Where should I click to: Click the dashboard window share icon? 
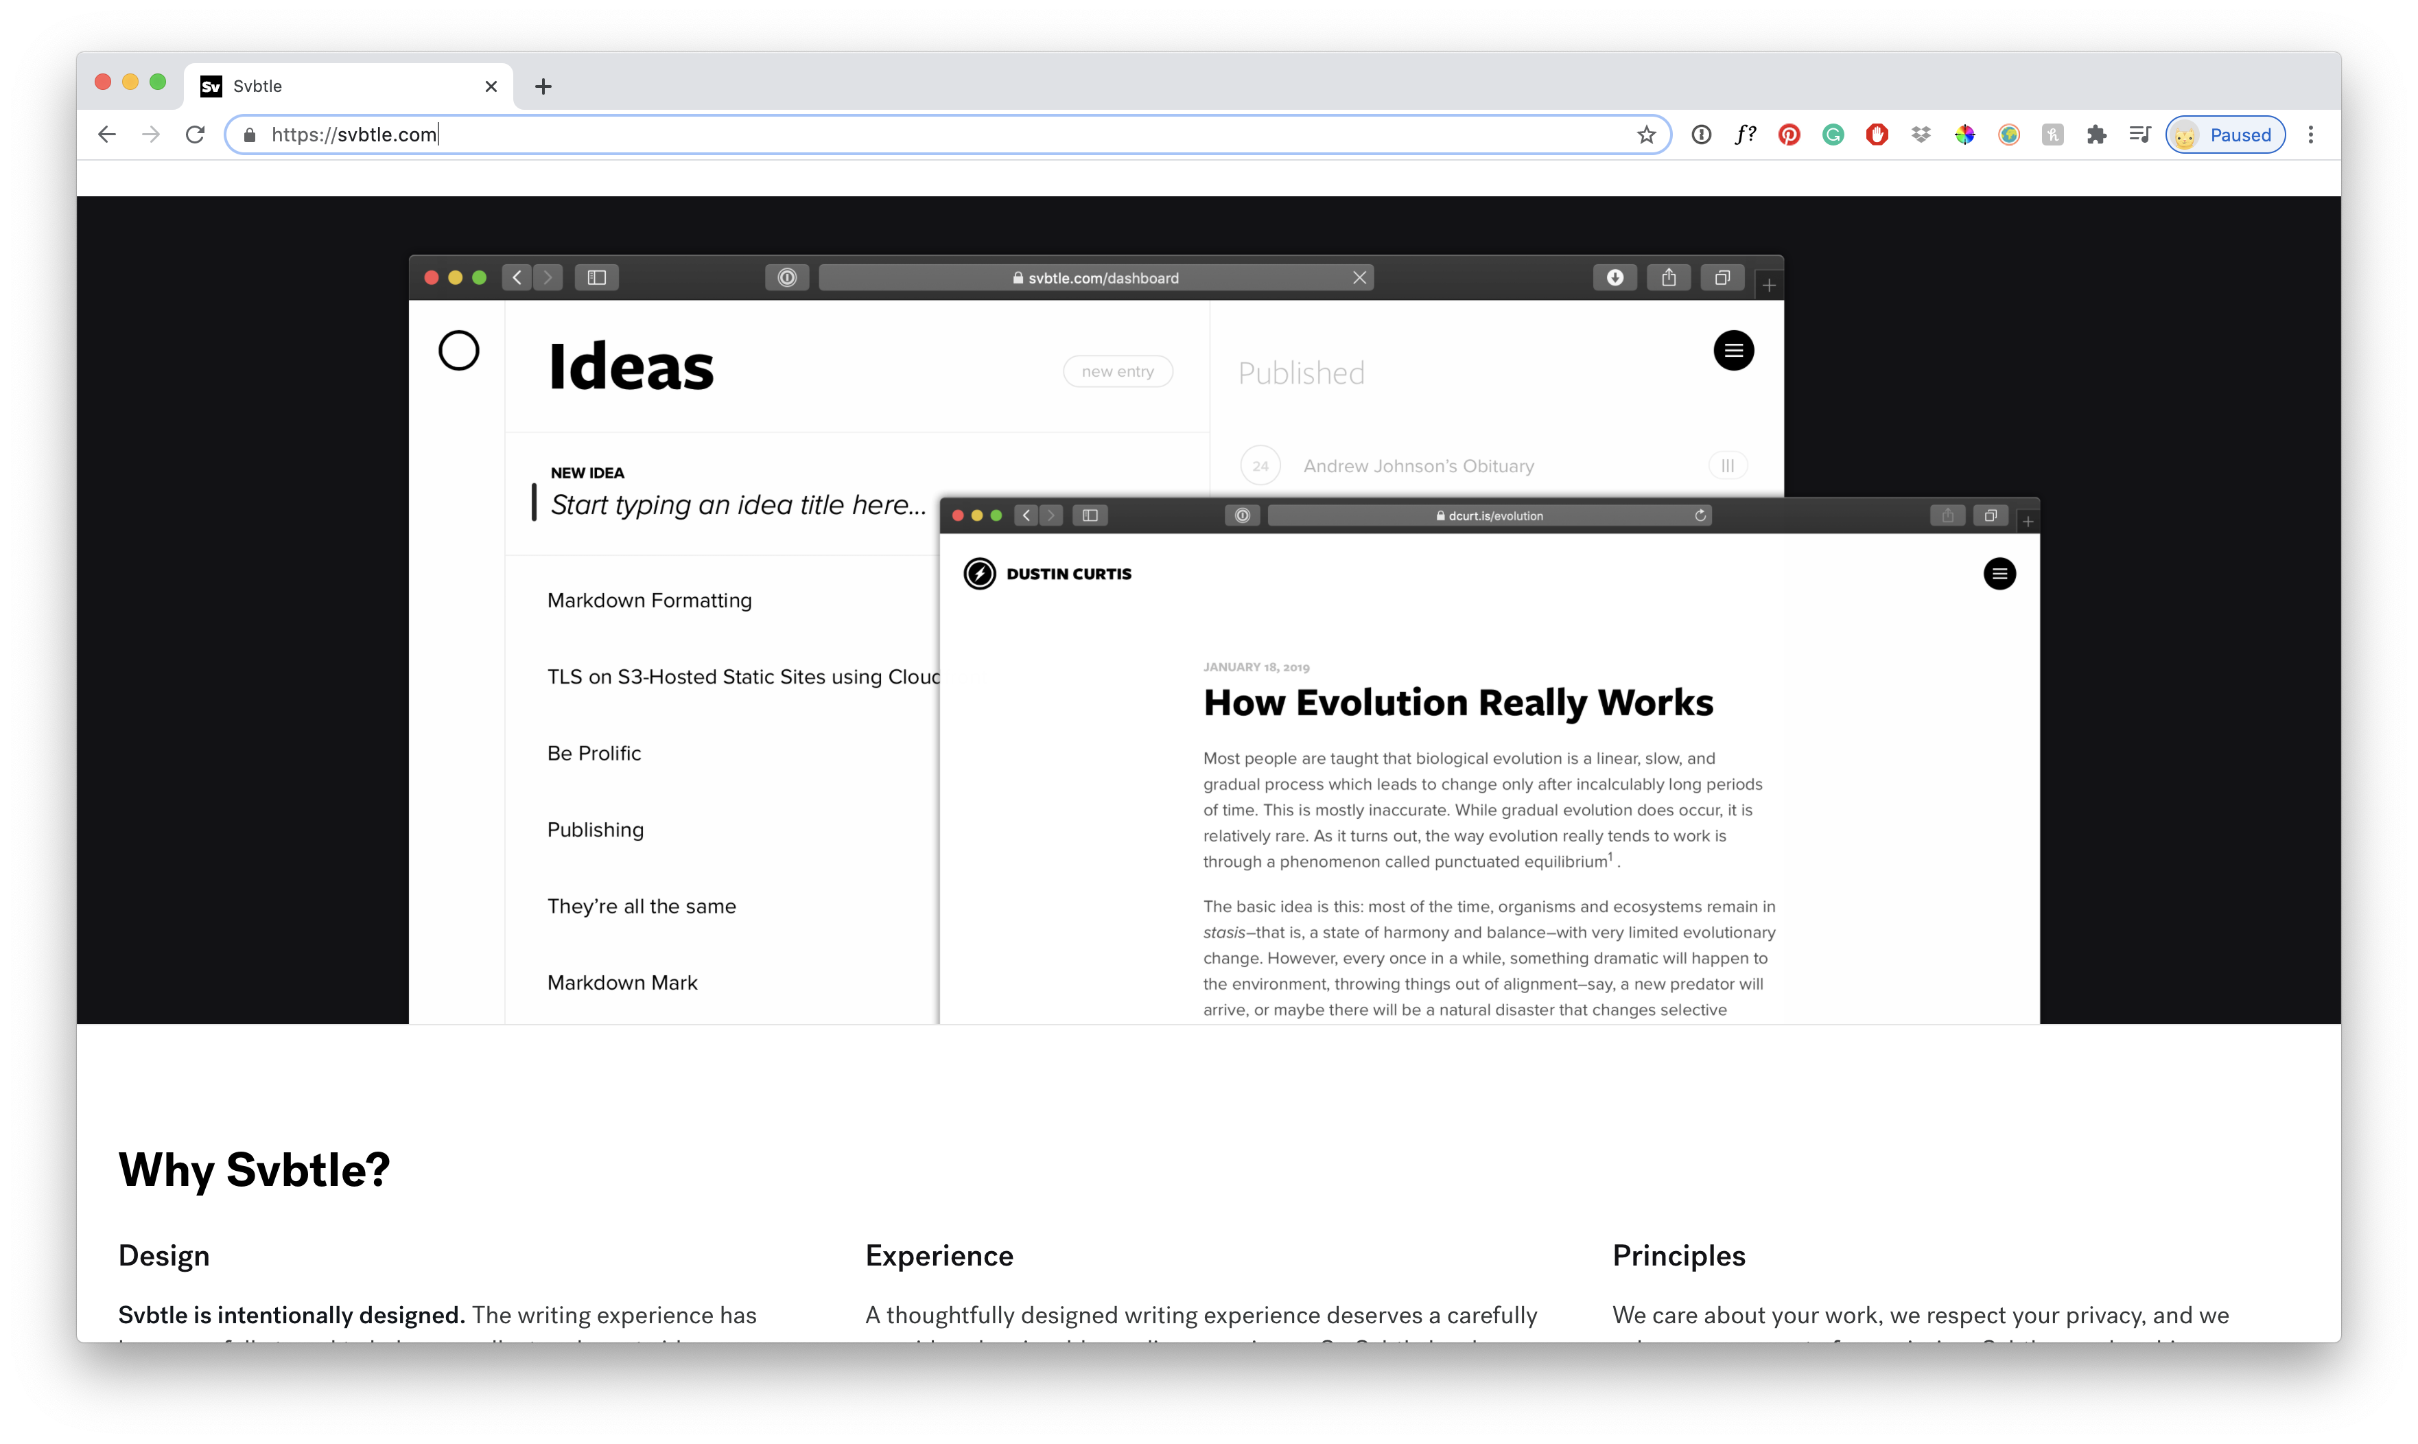point(1669,278)
